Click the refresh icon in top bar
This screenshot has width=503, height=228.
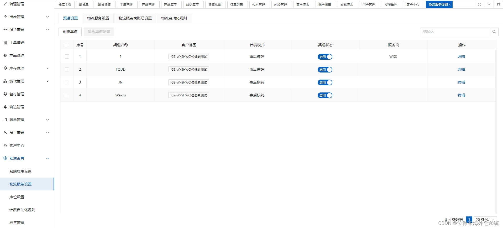coord(480,4)
